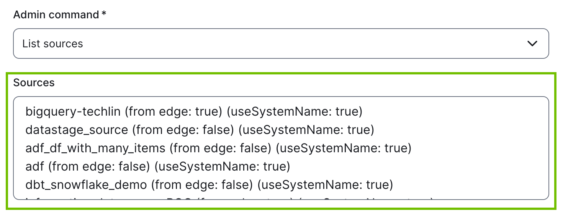Open the Admin command dropdown
This screenshot has width=563, height=216.
coord(281,44)
